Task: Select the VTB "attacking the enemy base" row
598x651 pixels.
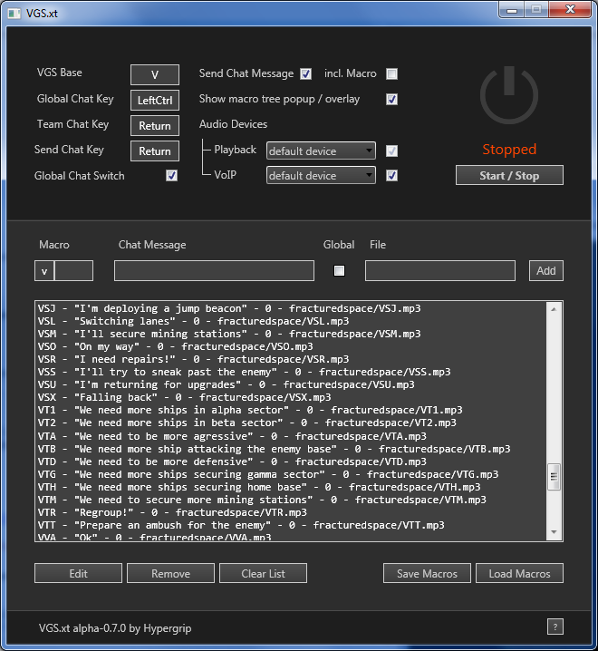Action: [x=291, y=449]
